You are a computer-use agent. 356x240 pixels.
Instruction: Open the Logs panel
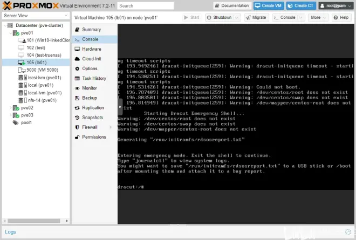tap(10, 232)
